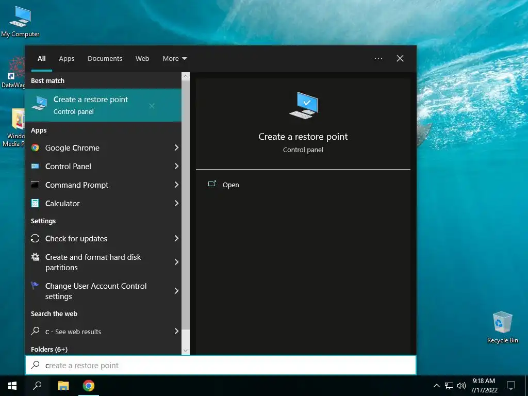Image resolution: width=528 pixels, height=396 pixels.
Task: Click Open in the preview pane
Action: click(230, 185)
